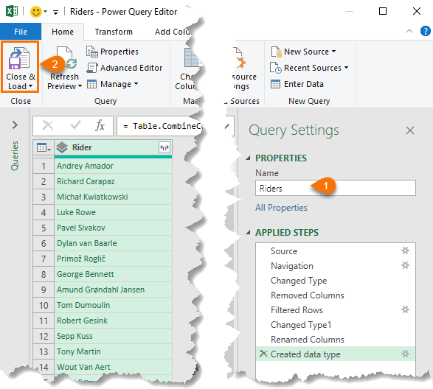Select the Tom Dumoulin cell
This screenshot has height=389, width=433.
click(x=113, y=305)
